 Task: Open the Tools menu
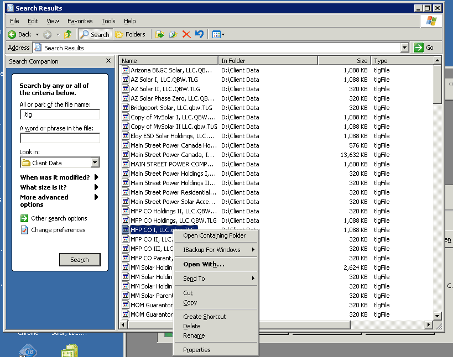108,21
